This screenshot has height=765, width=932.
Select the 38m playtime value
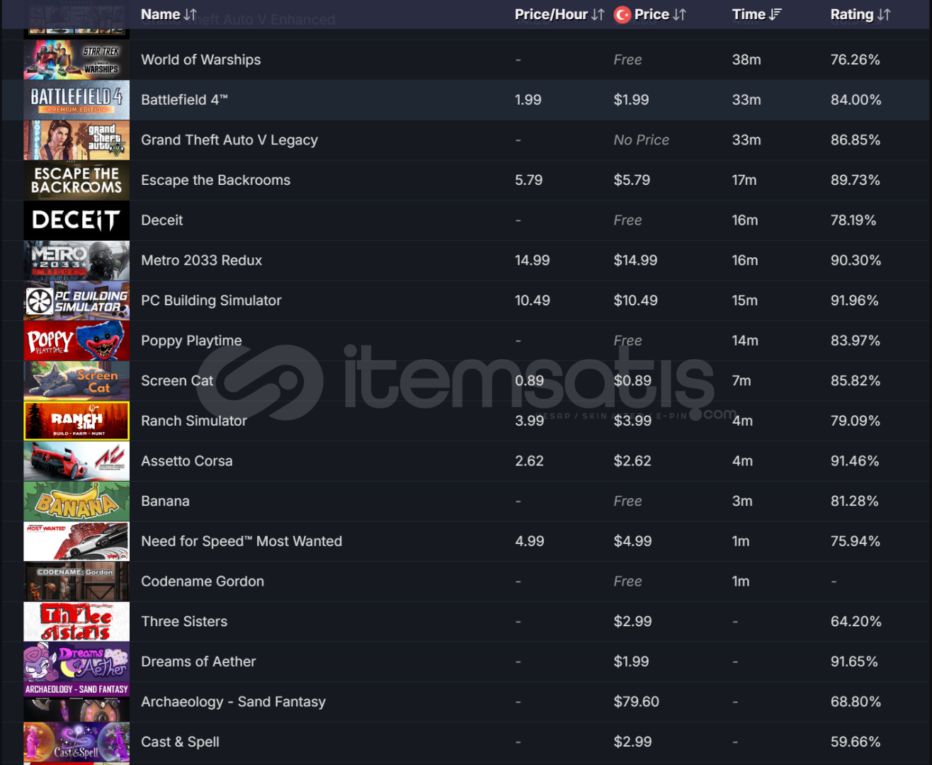pos(746,60)
